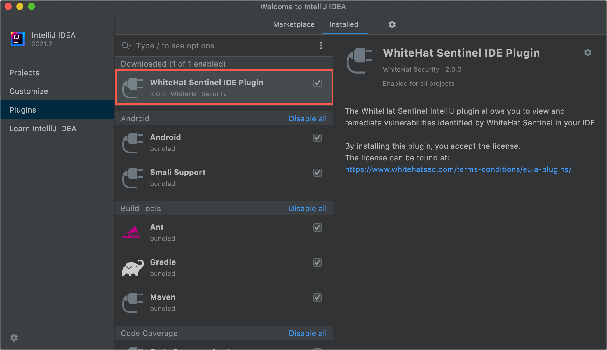
Task: Open Learn IntelliJ IDEA section
Action: pyautogui.click(x=57, y=129)
